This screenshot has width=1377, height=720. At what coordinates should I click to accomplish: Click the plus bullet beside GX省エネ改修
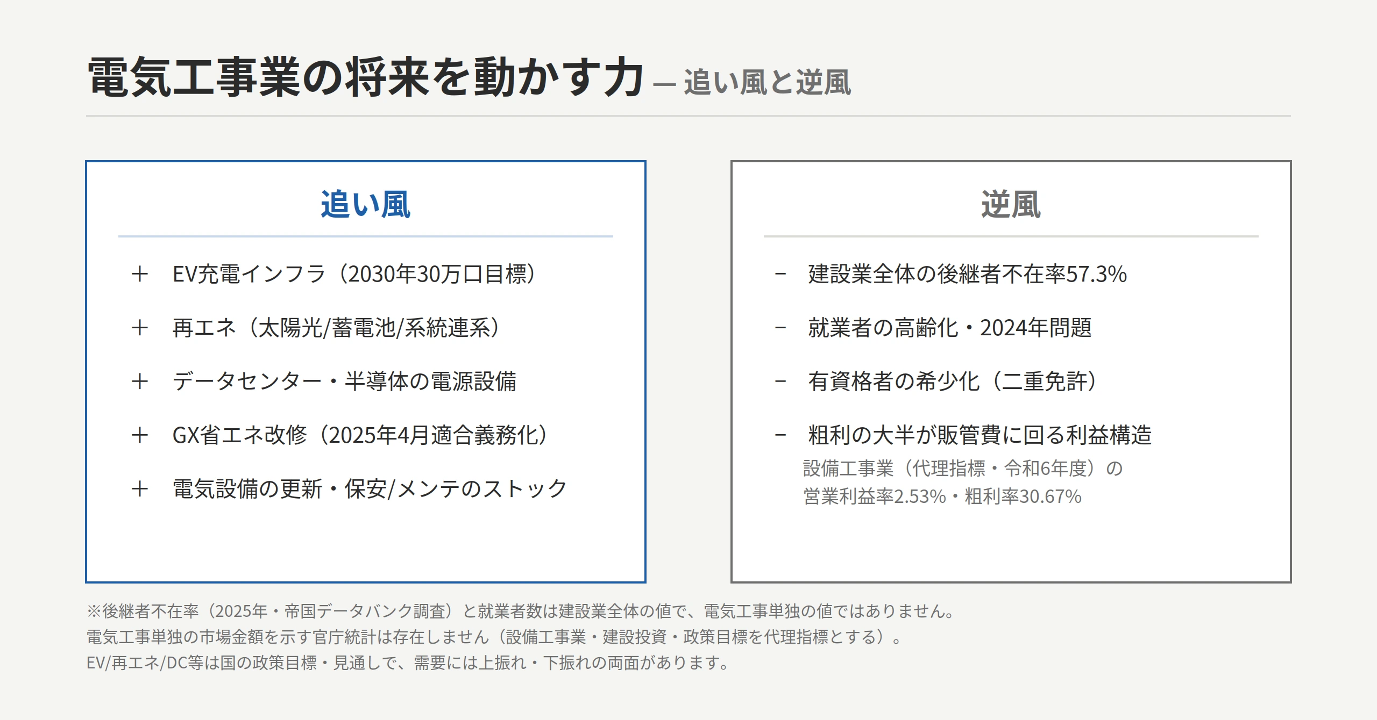pos(140,435)
